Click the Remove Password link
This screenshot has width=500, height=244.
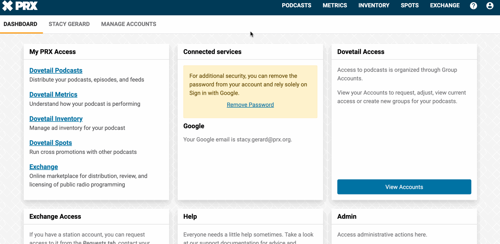[x=250, y=105]
